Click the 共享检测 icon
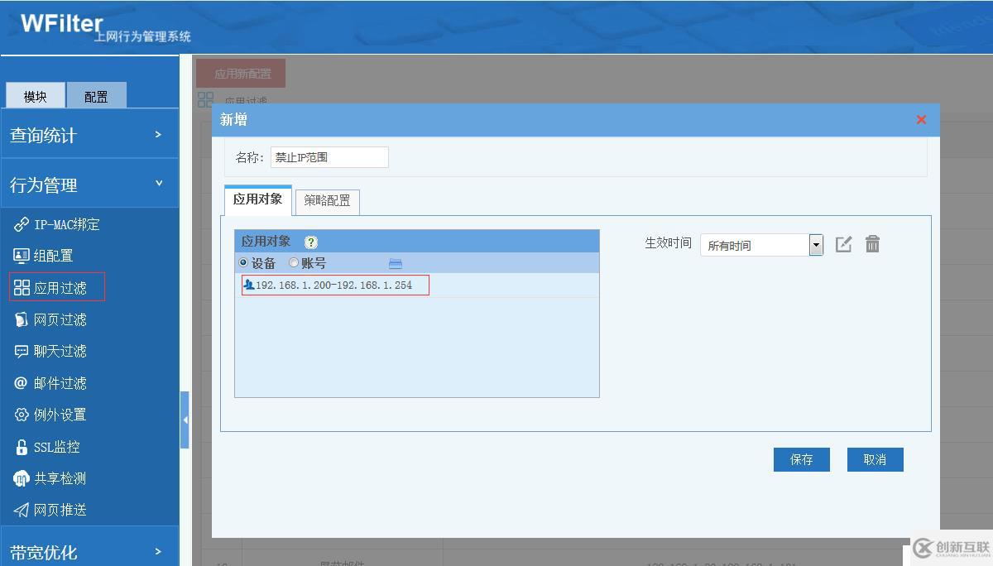 [x=22, y=478]
